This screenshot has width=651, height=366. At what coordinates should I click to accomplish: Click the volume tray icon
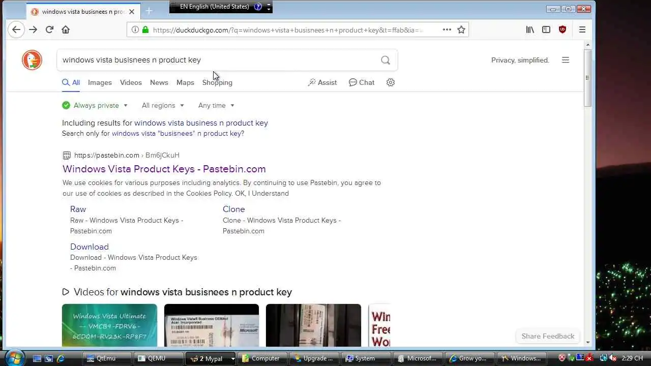[612, 358]
